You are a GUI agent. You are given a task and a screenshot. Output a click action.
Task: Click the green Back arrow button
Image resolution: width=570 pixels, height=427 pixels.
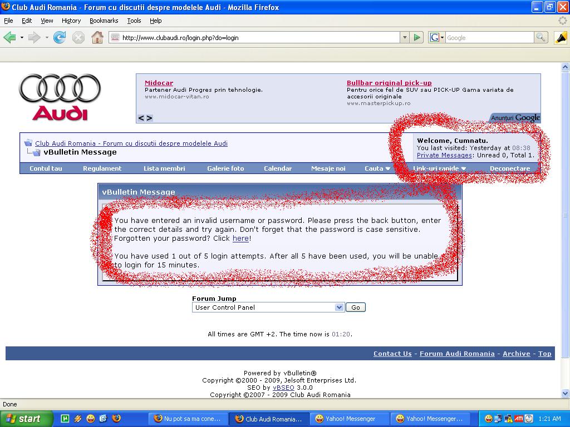click(x=9, y=37)
